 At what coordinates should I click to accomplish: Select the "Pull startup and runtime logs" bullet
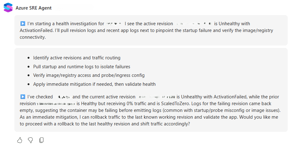82,67
